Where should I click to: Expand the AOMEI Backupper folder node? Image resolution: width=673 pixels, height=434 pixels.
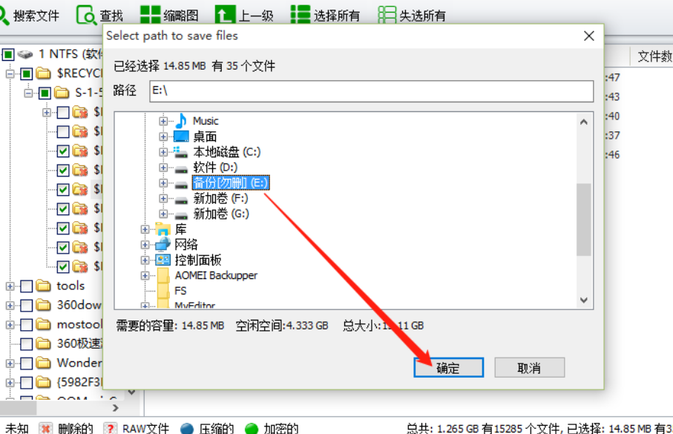coord(145,275)
